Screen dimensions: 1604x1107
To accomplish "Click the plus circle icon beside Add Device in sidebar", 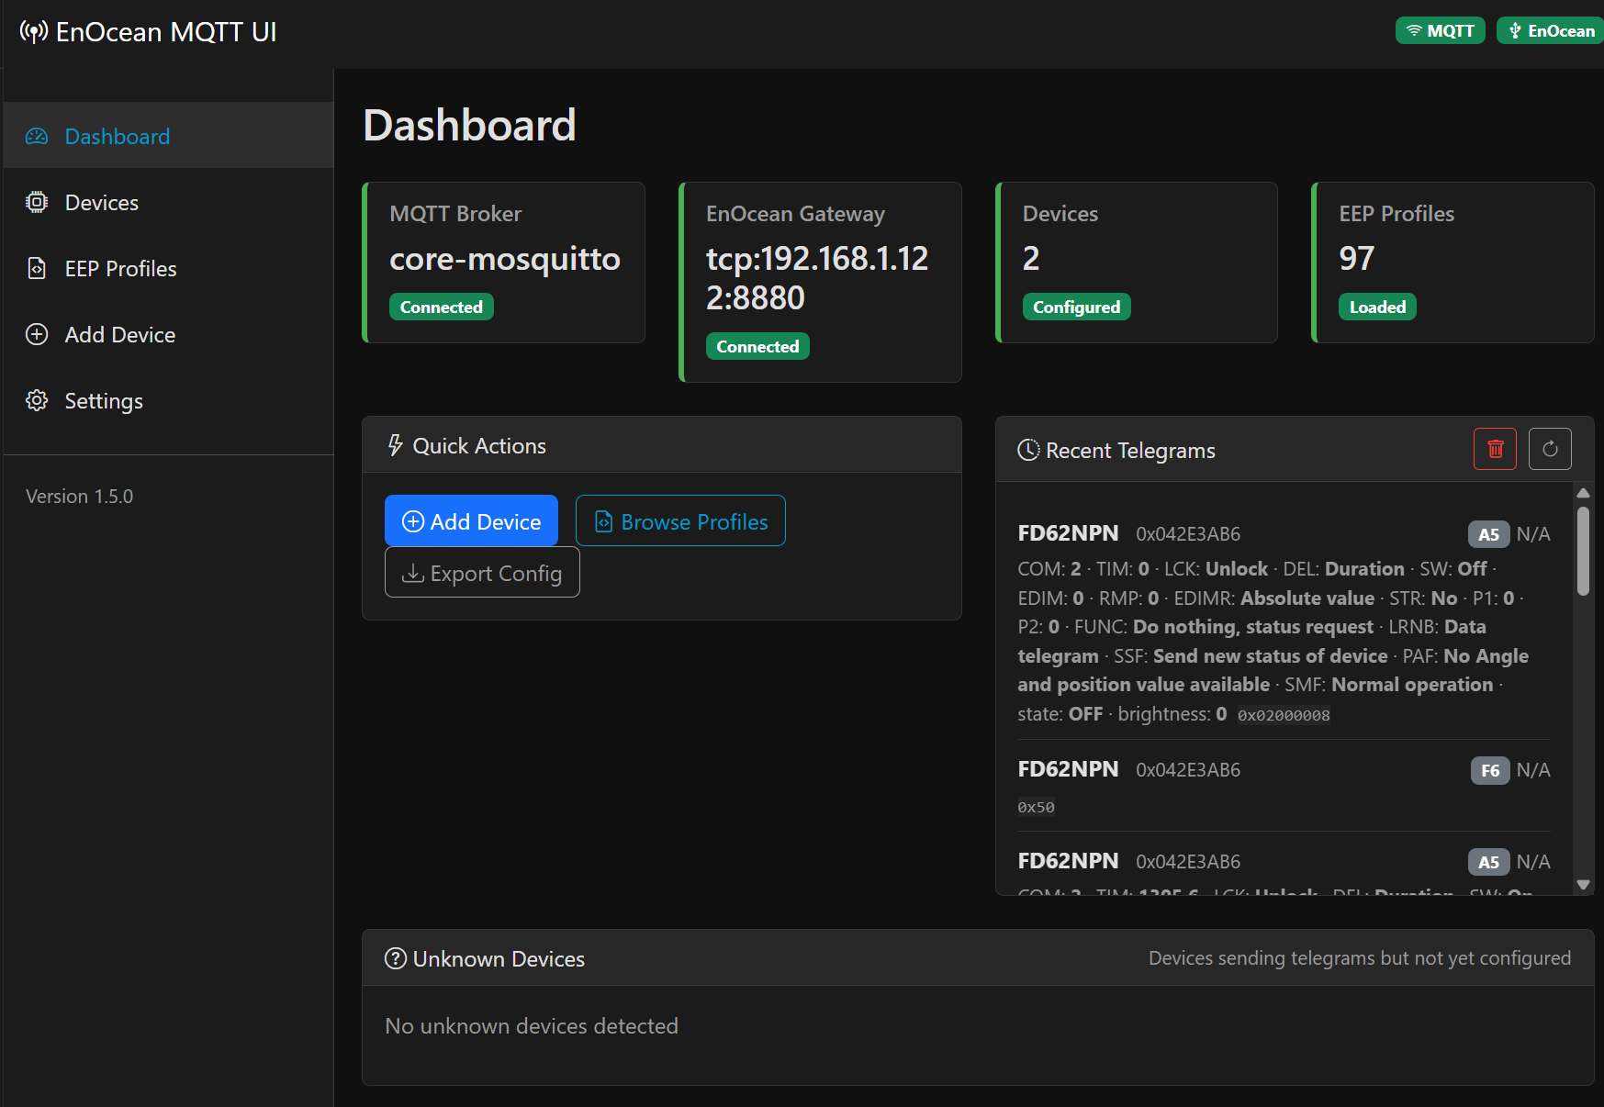I will 37,335.
